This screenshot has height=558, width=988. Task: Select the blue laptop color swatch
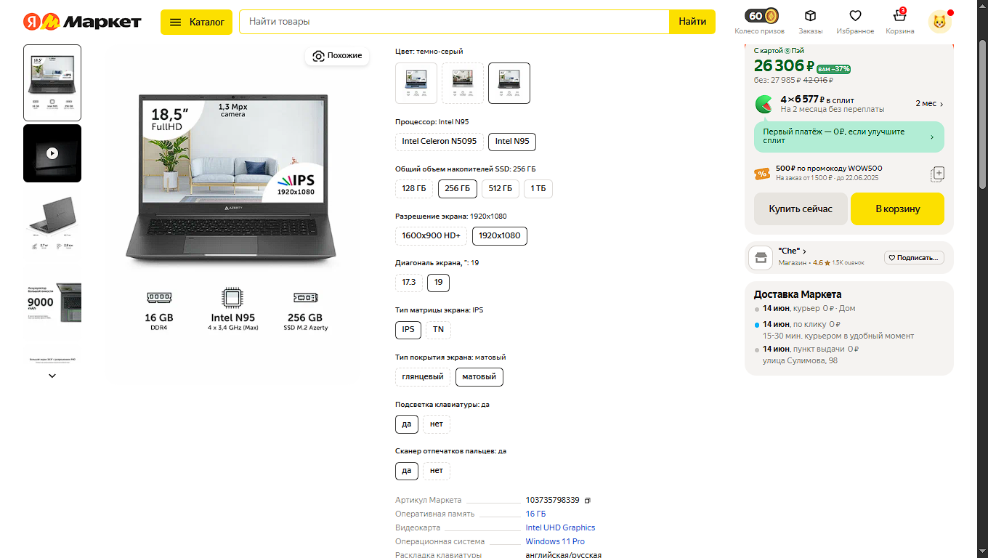pos(416,84)
